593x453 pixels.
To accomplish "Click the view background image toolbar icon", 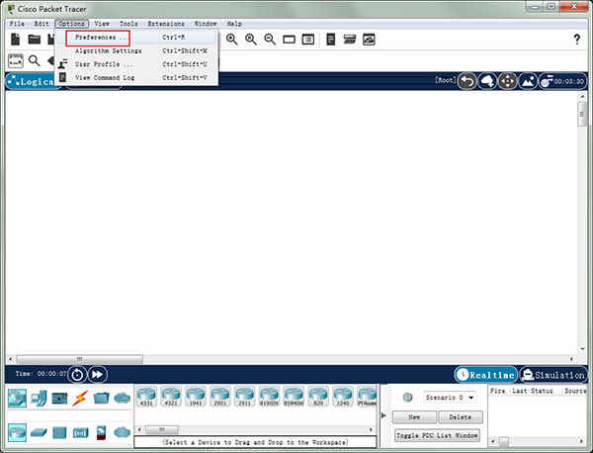I will click(x=369, y=40).
